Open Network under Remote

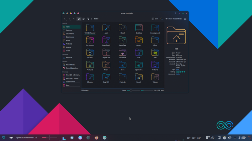(x=71, y=58)
